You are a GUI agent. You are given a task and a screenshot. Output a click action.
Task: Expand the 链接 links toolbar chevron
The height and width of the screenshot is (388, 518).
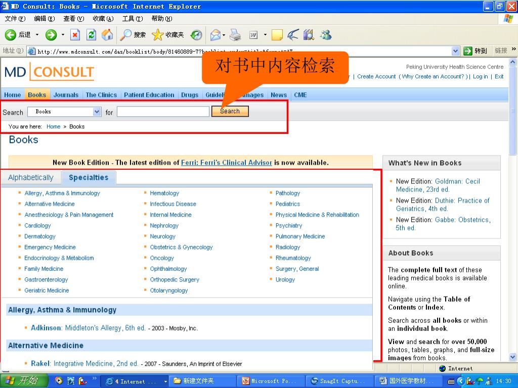(x=514, y=49)
